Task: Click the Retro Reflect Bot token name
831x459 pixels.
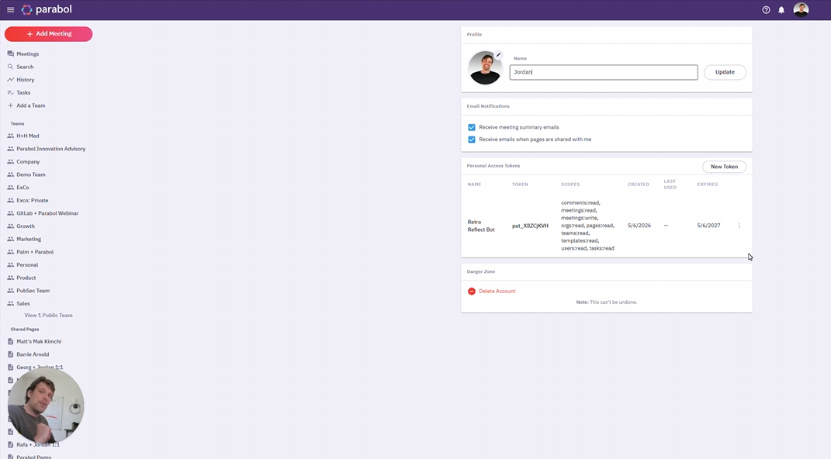Action: pyautogui.click(x=481, y=226)
